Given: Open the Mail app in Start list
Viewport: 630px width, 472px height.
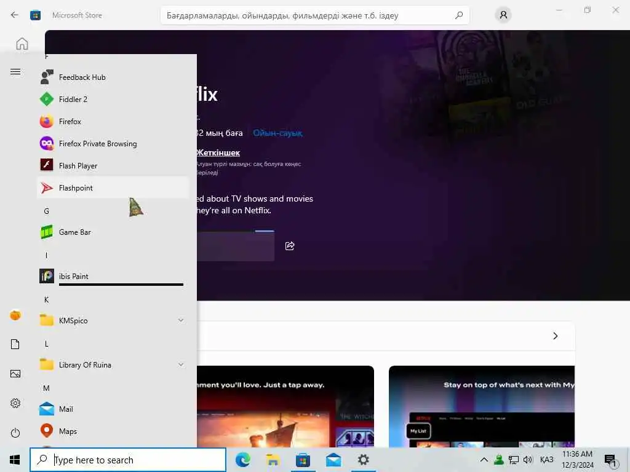Looking at the screenshot, I should (x=113, y=409).
